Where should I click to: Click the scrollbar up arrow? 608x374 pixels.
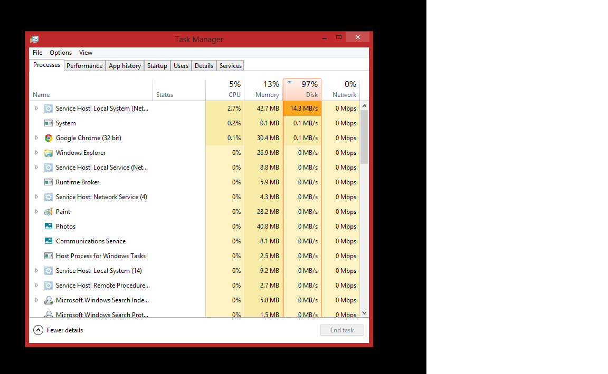pyautogui.click(x=365, y=106)
